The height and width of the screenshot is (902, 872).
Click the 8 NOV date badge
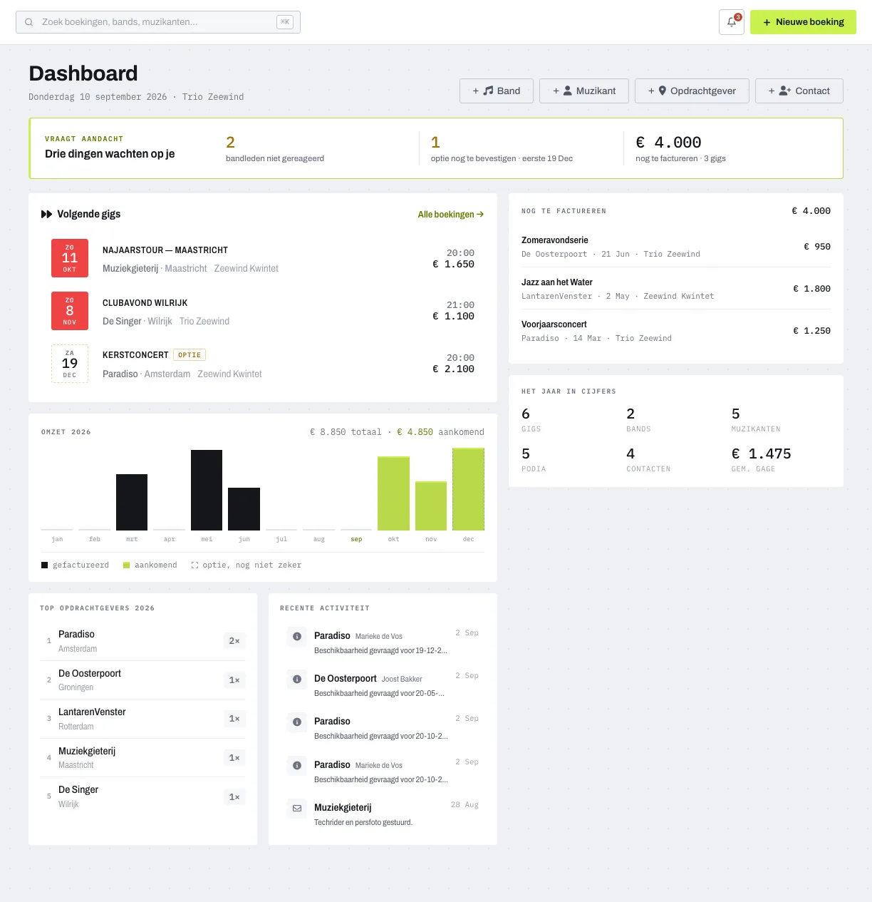(70, 311)
